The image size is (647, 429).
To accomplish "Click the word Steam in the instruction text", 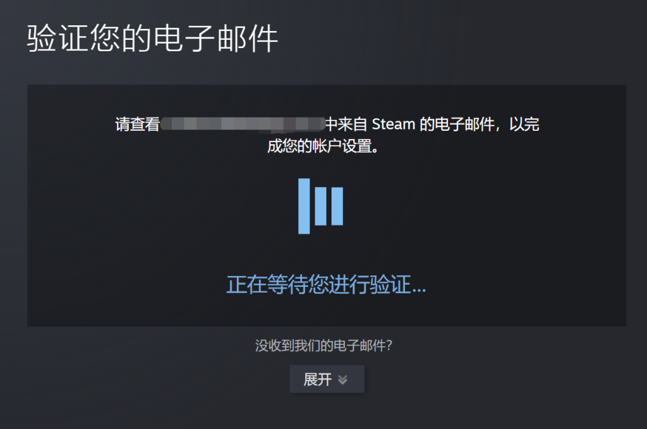I will (x=393, y=124).
